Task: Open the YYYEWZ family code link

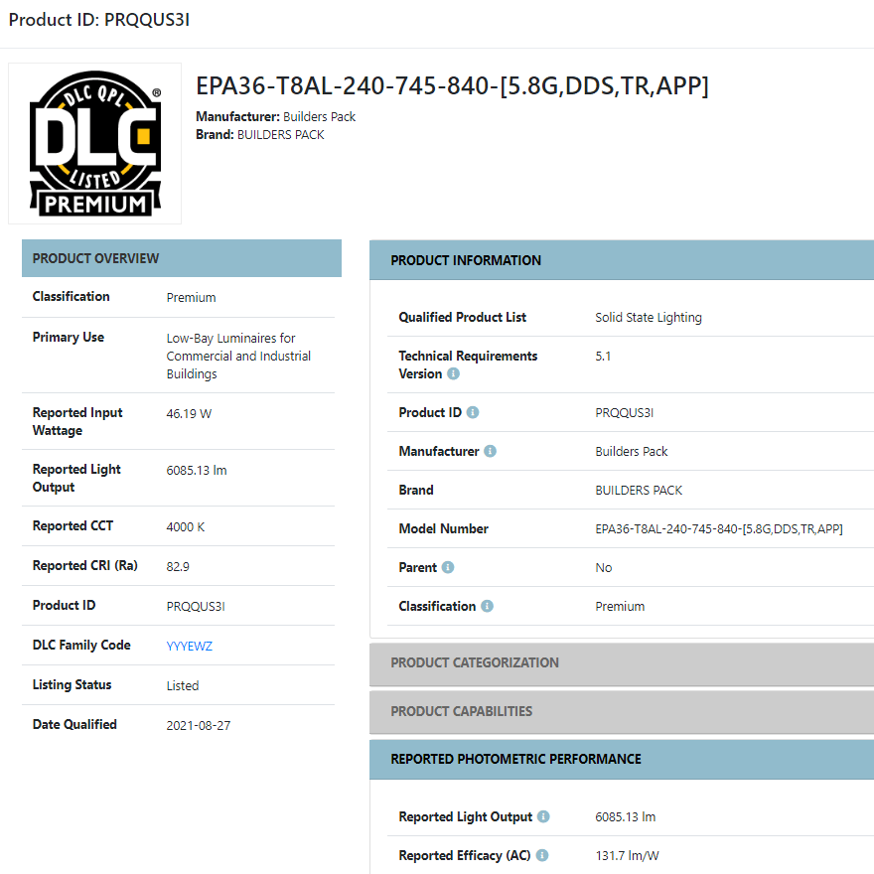Action: (190, 646)
